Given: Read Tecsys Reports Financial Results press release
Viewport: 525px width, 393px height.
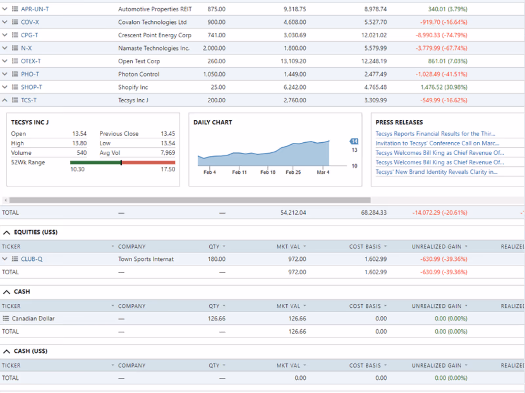Looking at the screenshot, I should [435, 134].
